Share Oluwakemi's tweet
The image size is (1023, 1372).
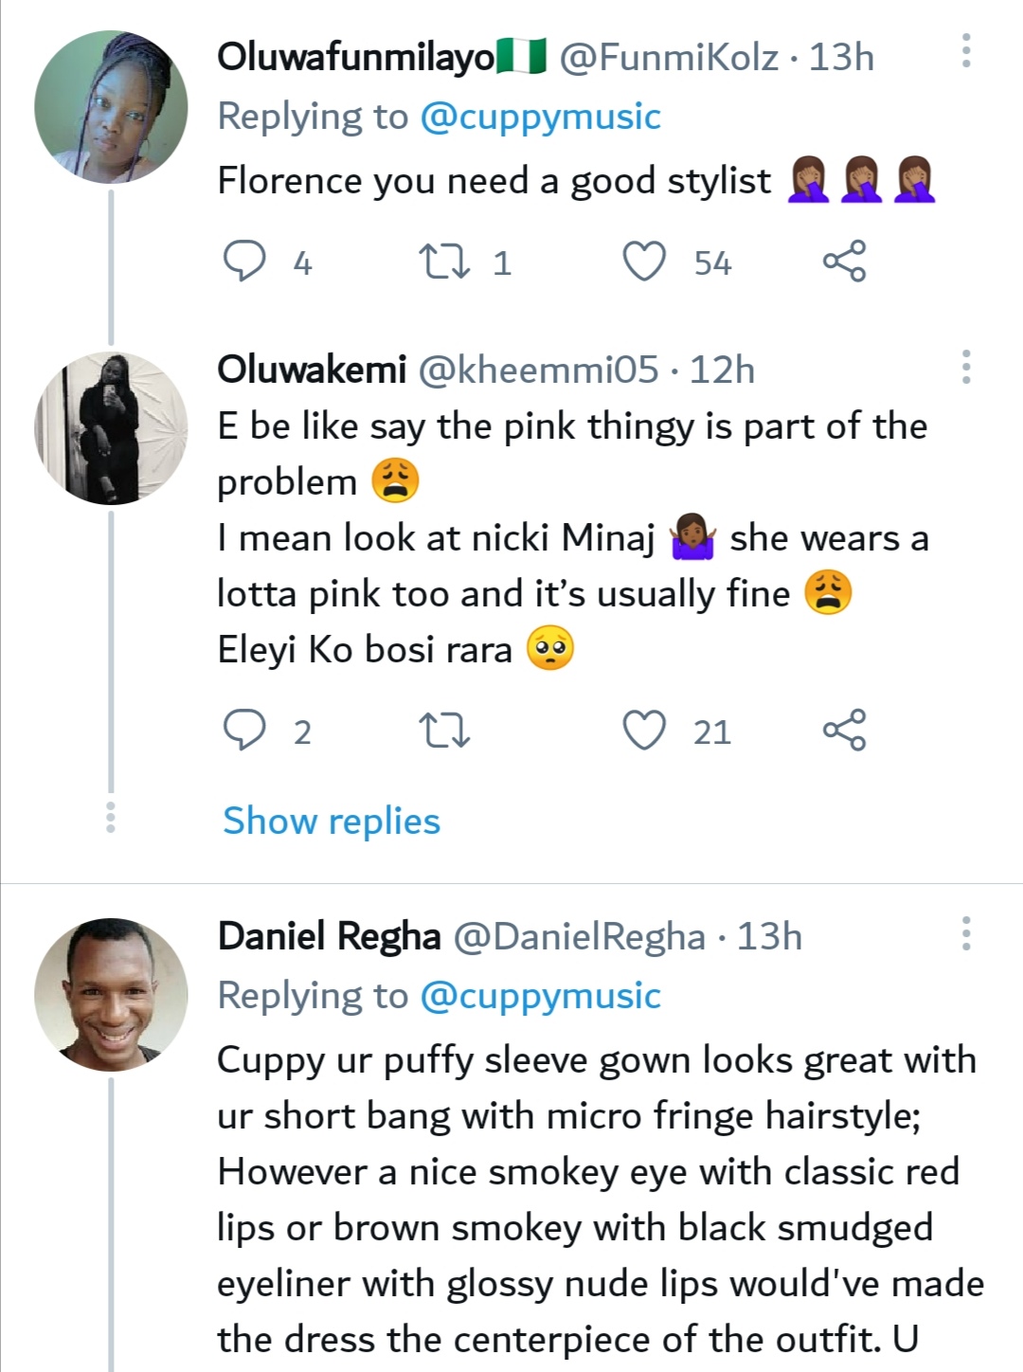(x=843, y=731)
